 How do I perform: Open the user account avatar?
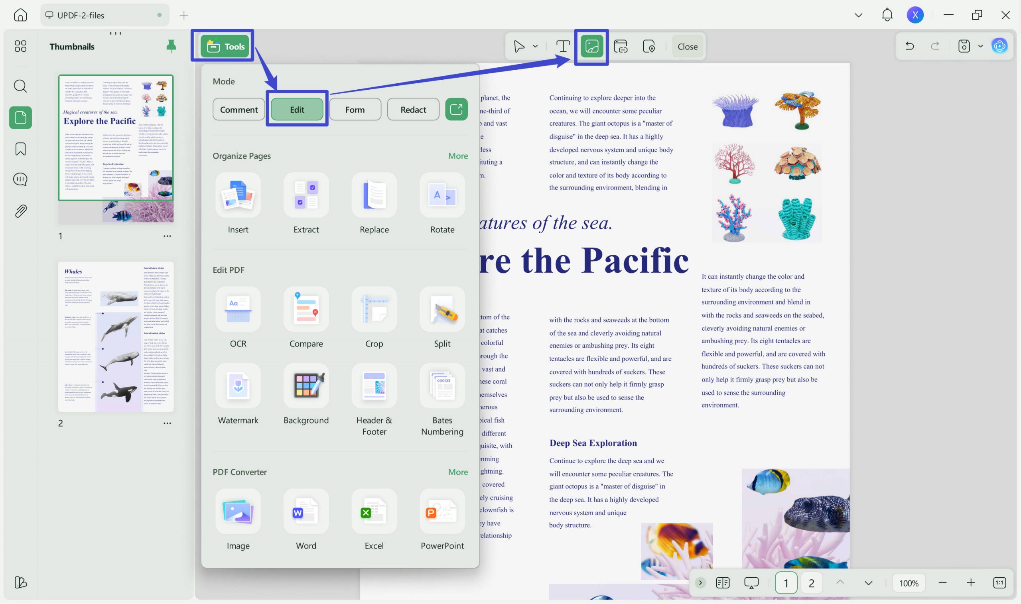pos(915,15)
